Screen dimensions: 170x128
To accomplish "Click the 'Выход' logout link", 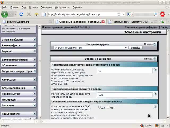I will point(165,27).
